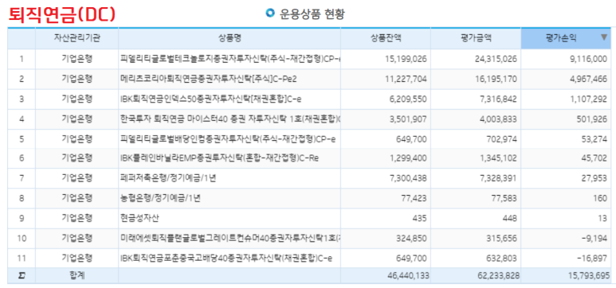The height and width of the screenshot is (288, 616).
Task: Select product 피델리티글로벌테크놀로지증권자투자신탁 in row 1
Action: 230,59
